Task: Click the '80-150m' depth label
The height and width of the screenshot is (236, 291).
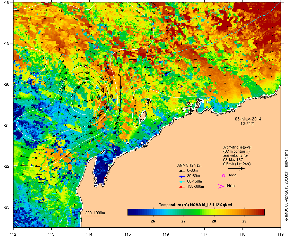Action: pyautogui.click(x=194, y=181)
